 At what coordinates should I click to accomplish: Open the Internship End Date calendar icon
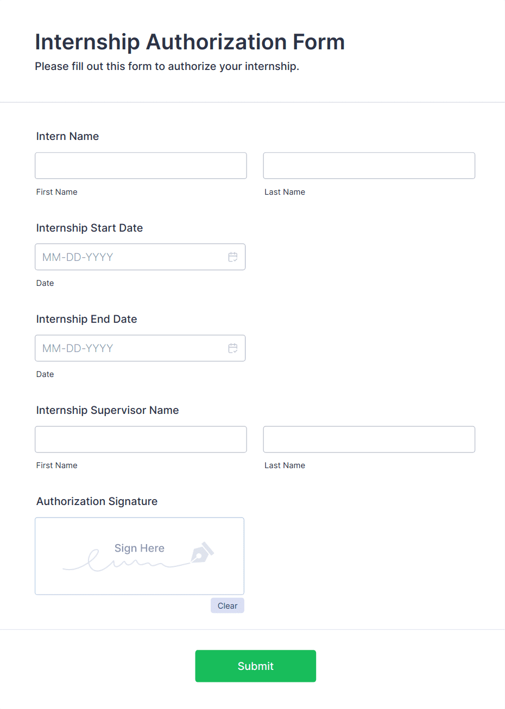click(x=233, y=348)
